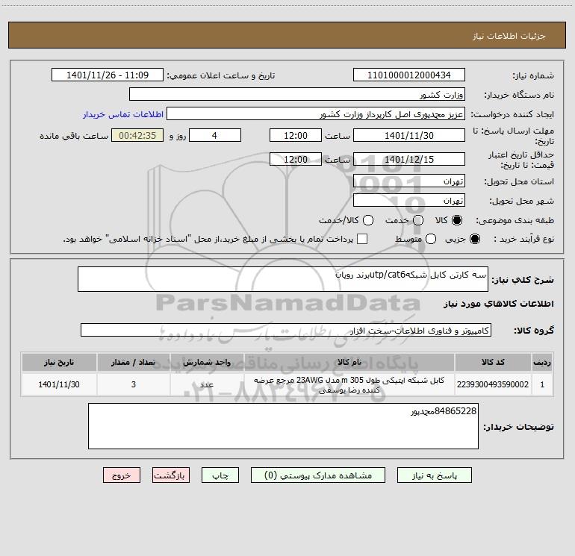The height and width of the screenshot is (556, 575).
Task: Click the شماره نیاز field 1101000012000434
Action: [409, 75]
